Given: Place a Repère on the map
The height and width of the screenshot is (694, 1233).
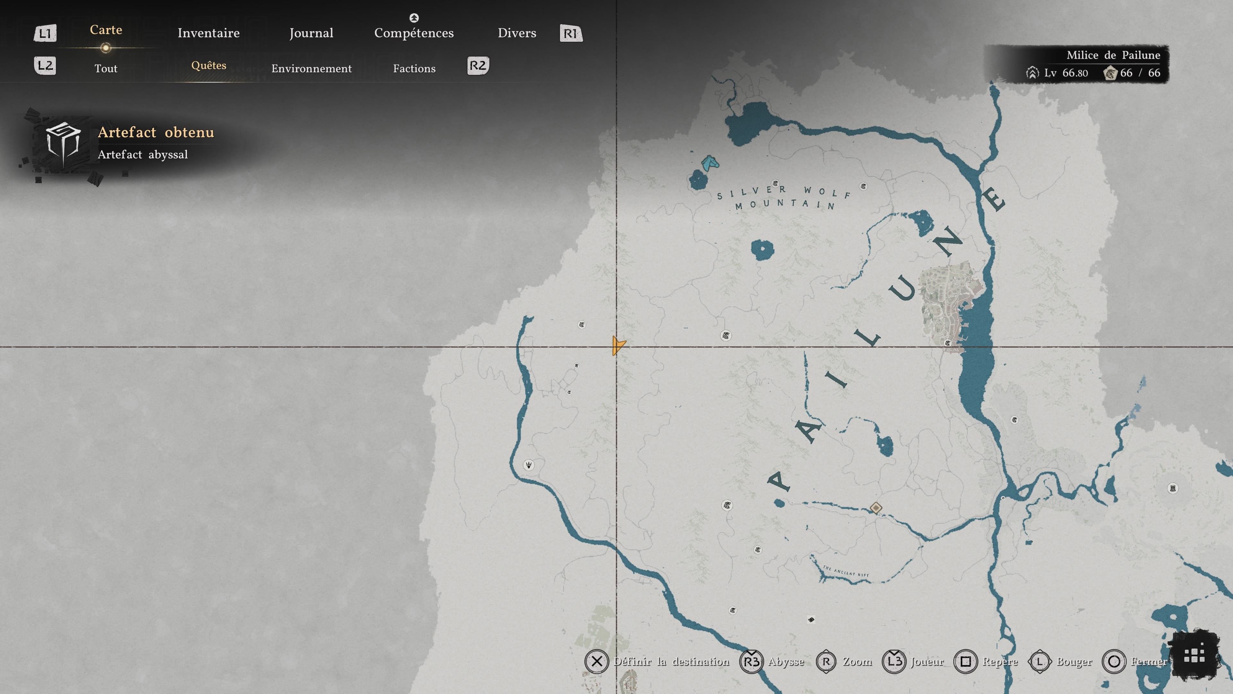Looking at the screenshot, I should pos(1000,662).
